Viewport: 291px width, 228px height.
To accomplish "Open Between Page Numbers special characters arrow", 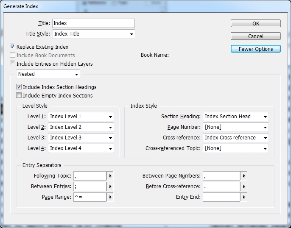I will (243, 176).
